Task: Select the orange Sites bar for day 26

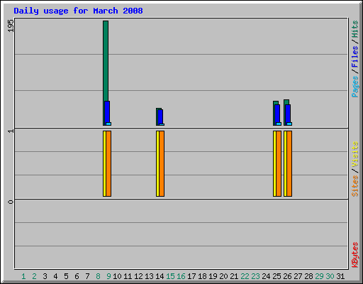Action: (289, 163)
